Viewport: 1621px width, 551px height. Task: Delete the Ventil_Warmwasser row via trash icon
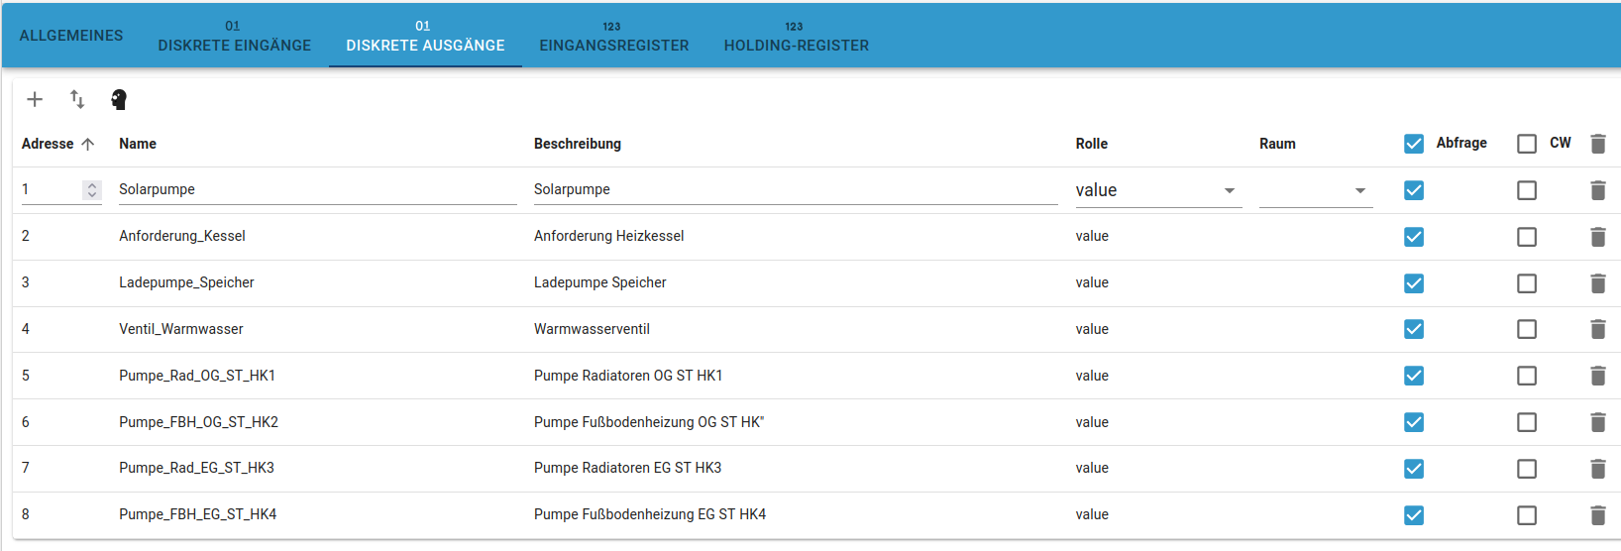pos(1597,329)
